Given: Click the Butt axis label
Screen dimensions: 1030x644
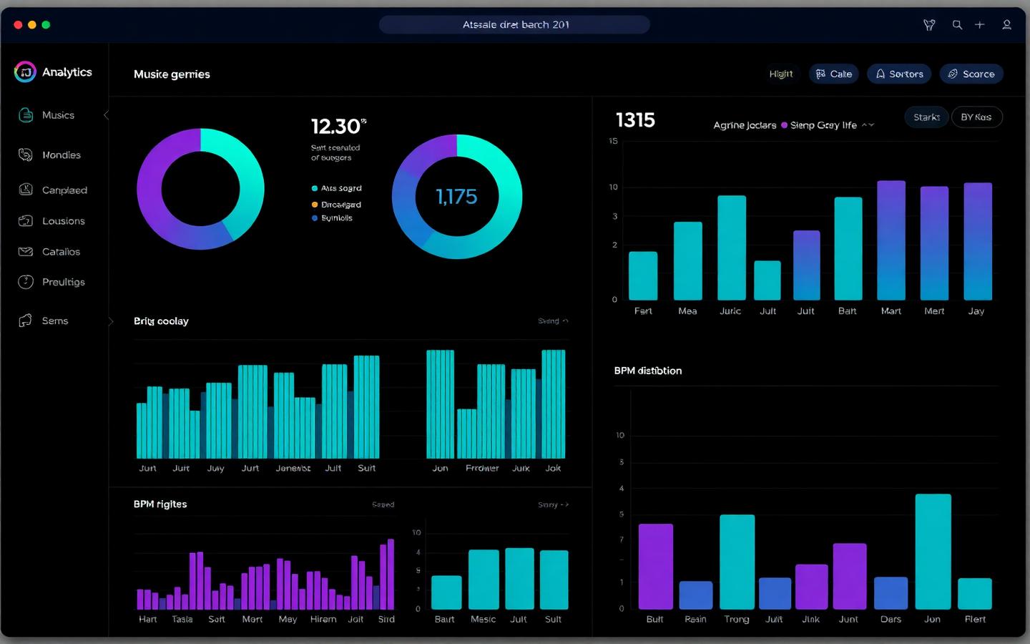Looking at the screenshot, I should coord(654,620).
